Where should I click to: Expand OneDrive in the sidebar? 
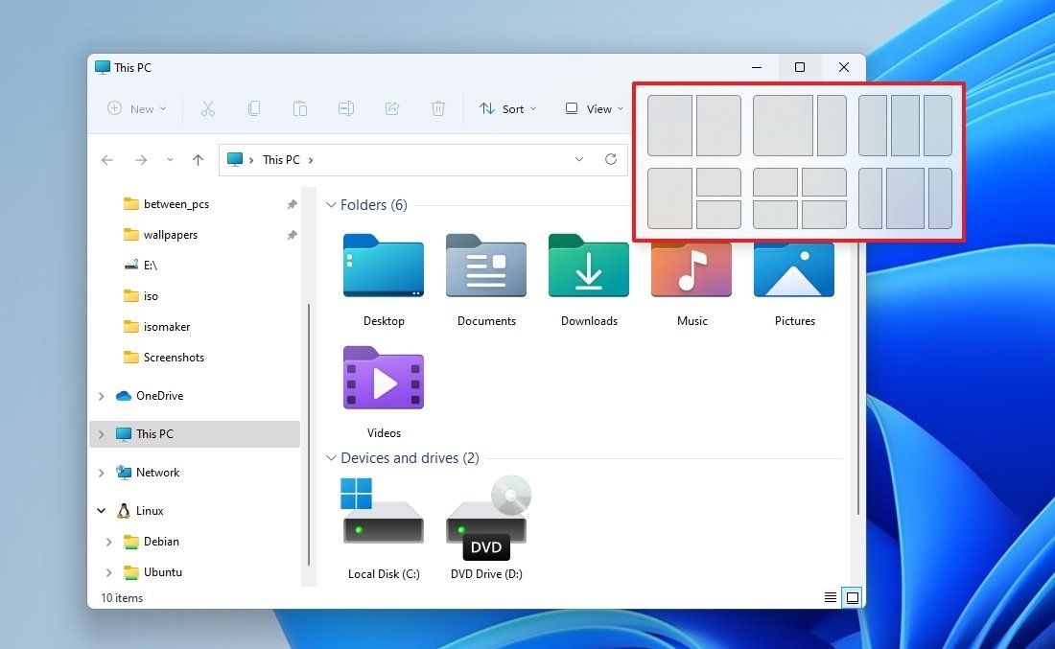coord(102,395)
